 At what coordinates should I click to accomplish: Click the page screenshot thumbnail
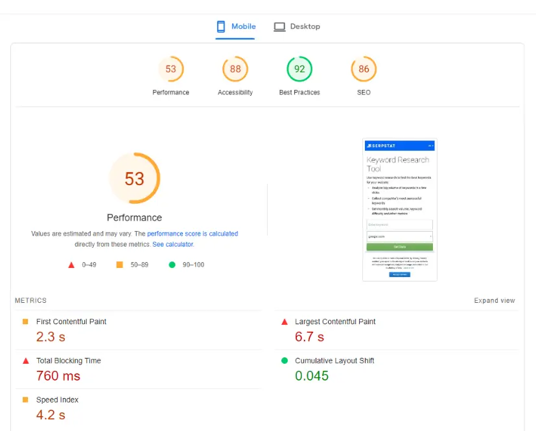pyautogui.click(x=400, y=210)
